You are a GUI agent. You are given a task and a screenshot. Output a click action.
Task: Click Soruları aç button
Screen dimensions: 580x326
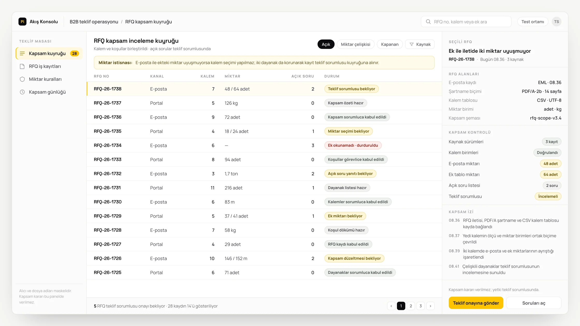coord(534,303)
